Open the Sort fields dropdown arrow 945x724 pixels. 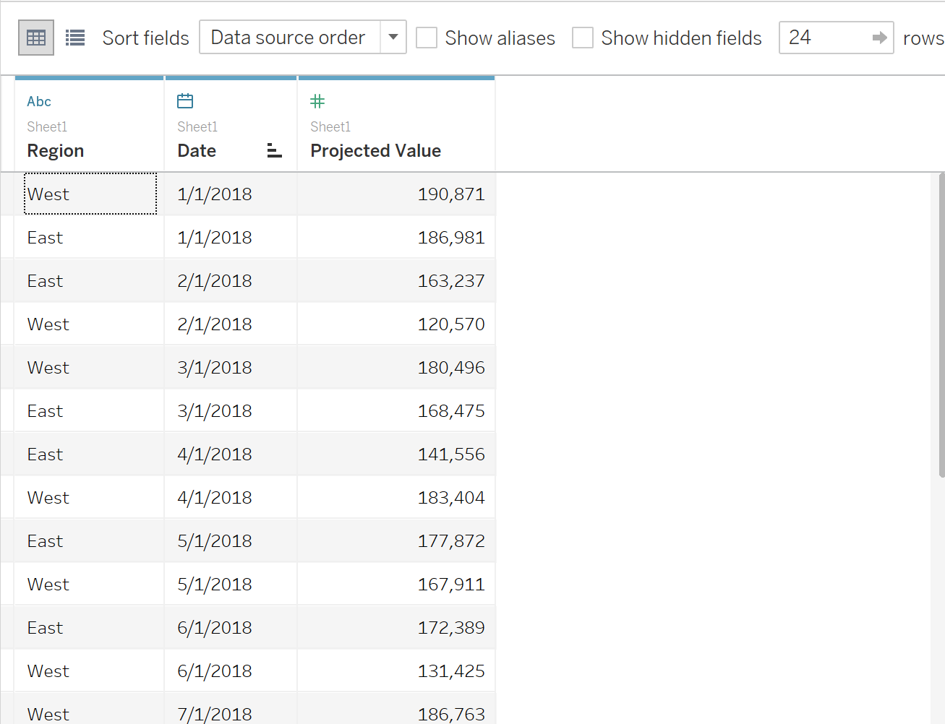pyautogui.click(x=393, y=37)
